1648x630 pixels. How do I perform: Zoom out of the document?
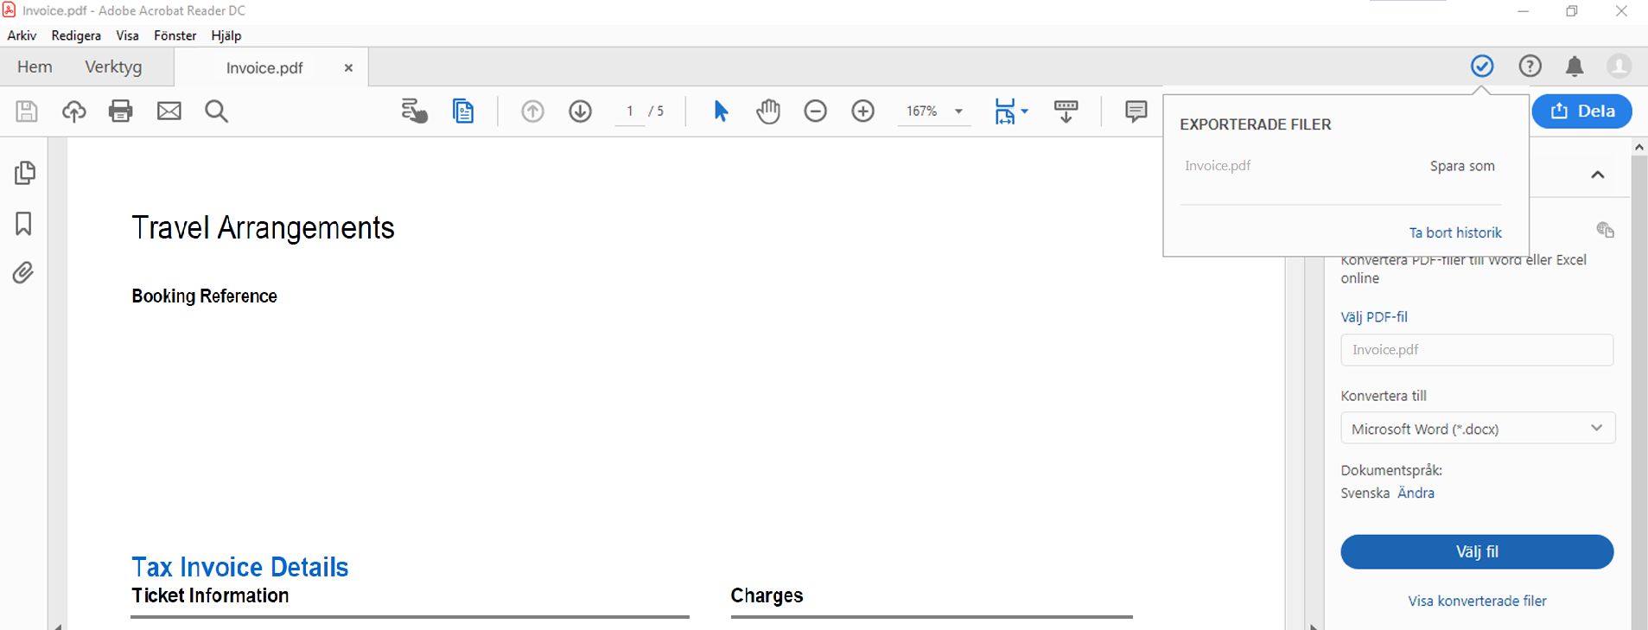(x=816, y=111)
